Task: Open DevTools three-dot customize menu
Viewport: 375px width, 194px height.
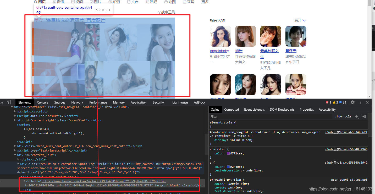Action: 360,102
